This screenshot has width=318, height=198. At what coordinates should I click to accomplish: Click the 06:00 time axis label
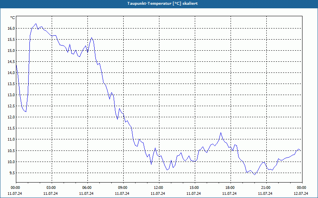click(87, 188)
